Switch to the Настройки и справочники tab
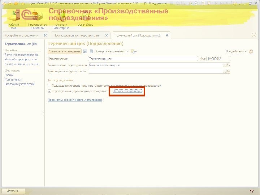 21,35
